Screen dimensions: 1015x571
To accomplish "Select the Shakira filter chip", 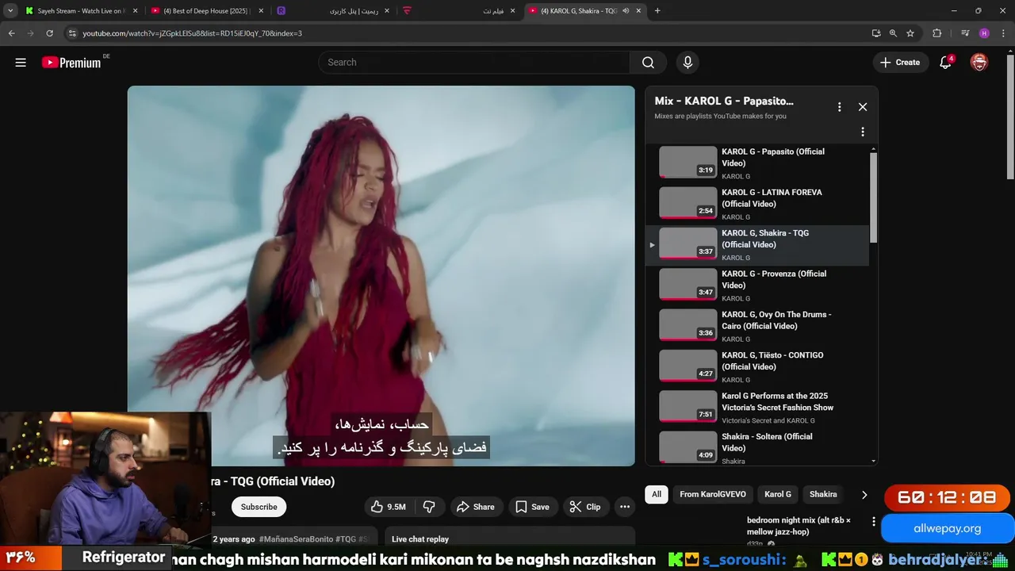I will pos(823,494).
